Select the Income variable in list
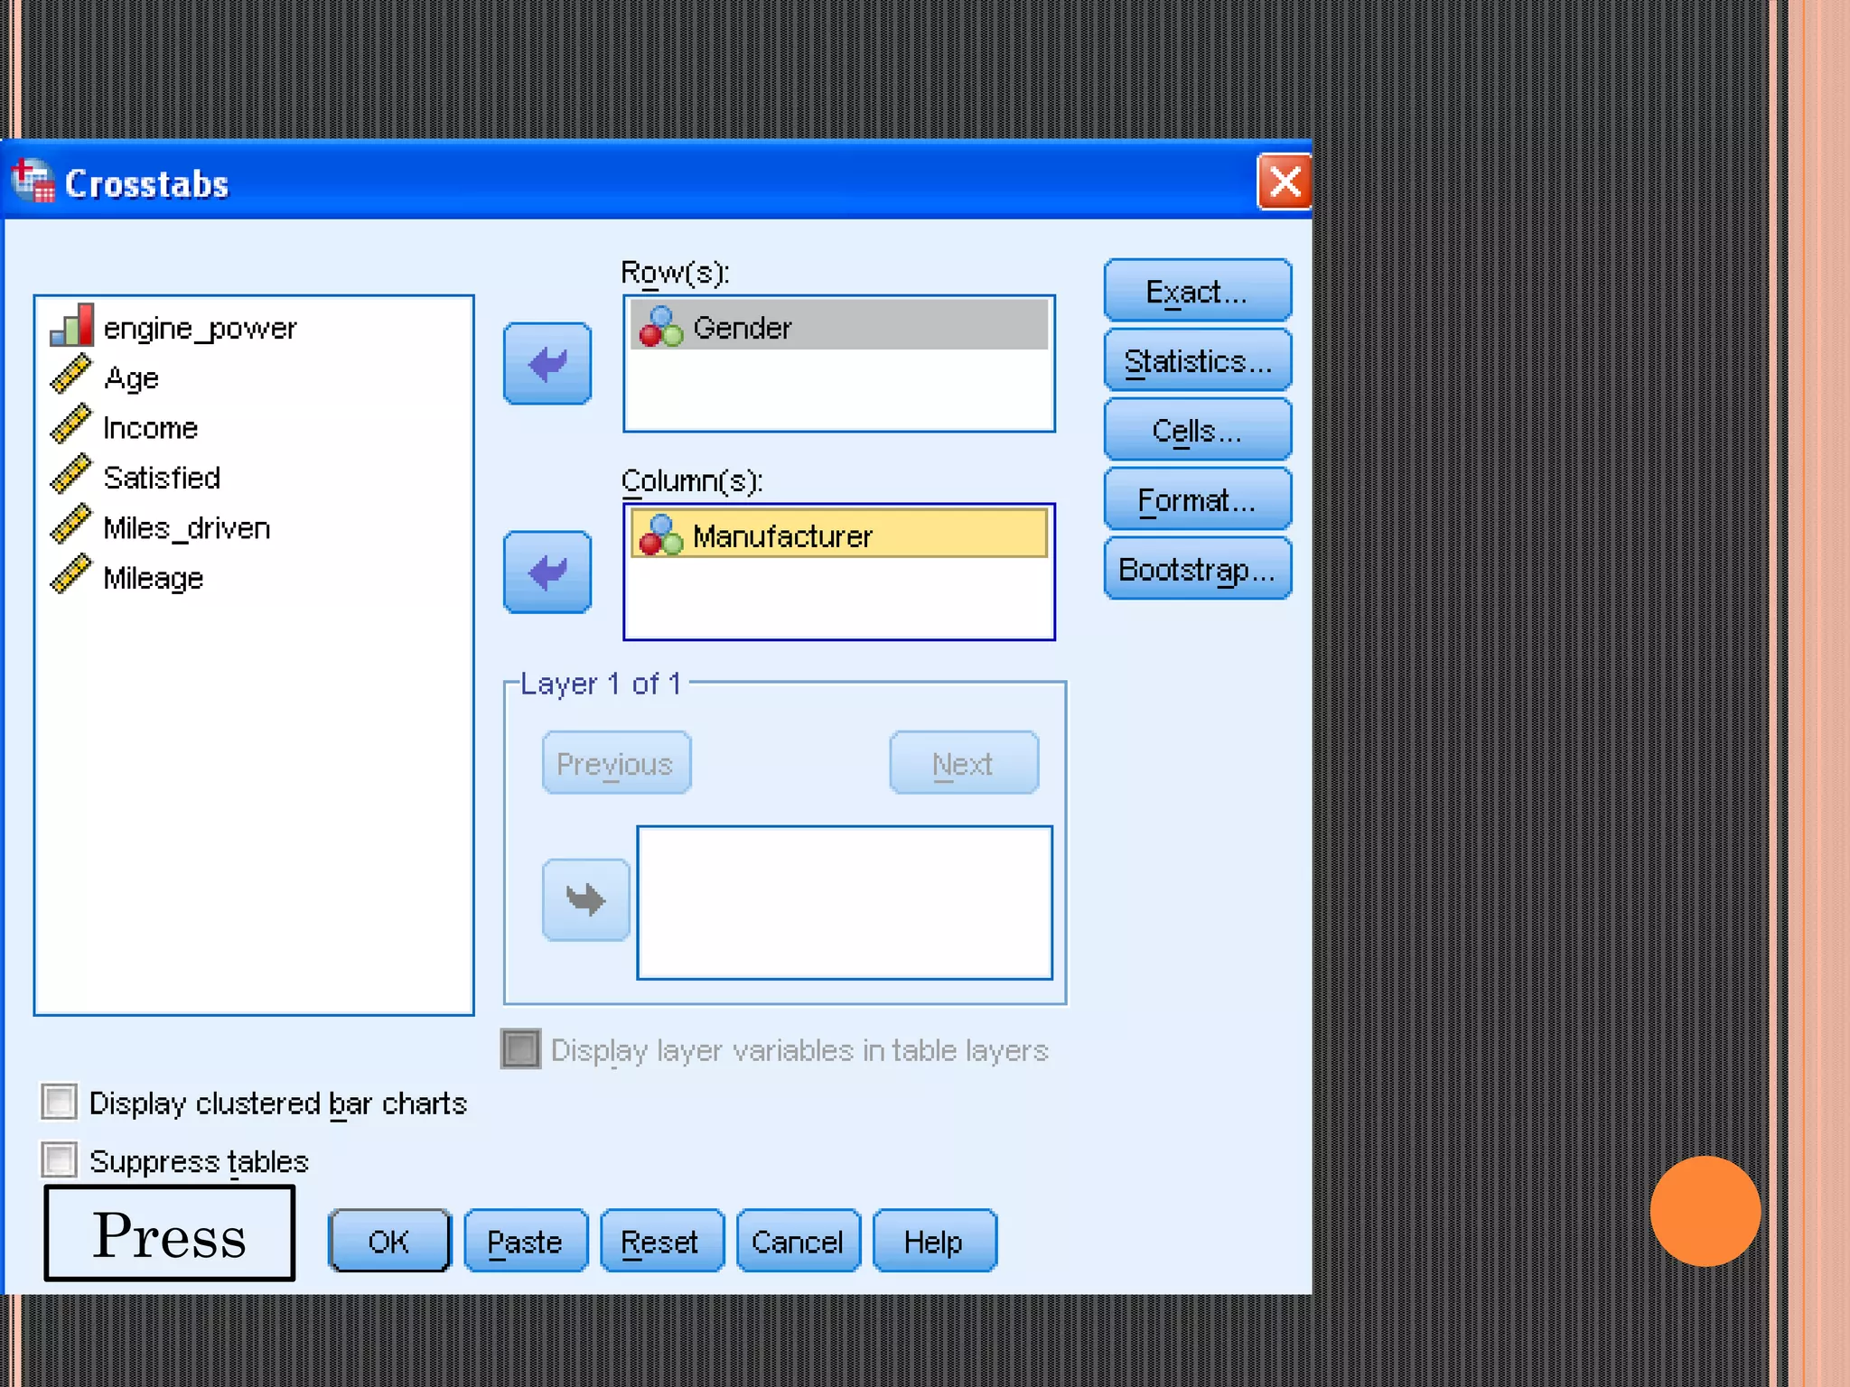The image size is (1850, 1387). point(150,428)
